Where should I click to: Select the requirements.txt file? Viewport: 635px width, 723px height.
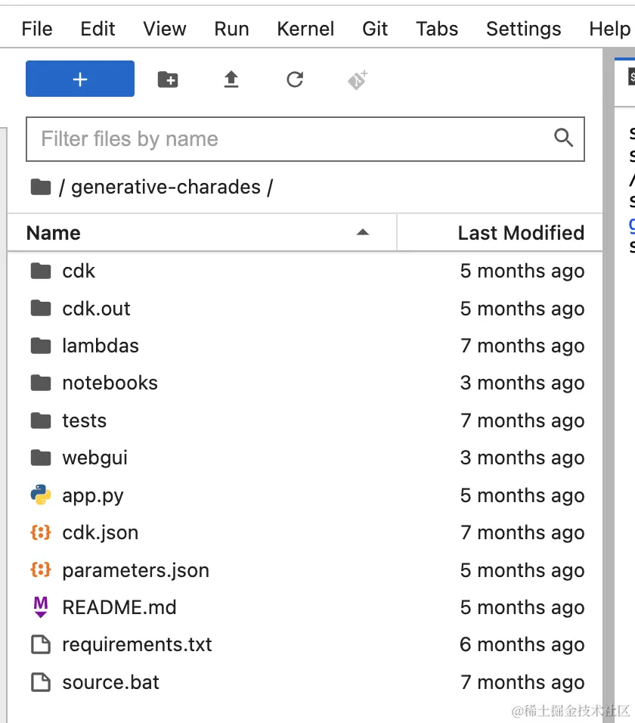pos(305,644)
